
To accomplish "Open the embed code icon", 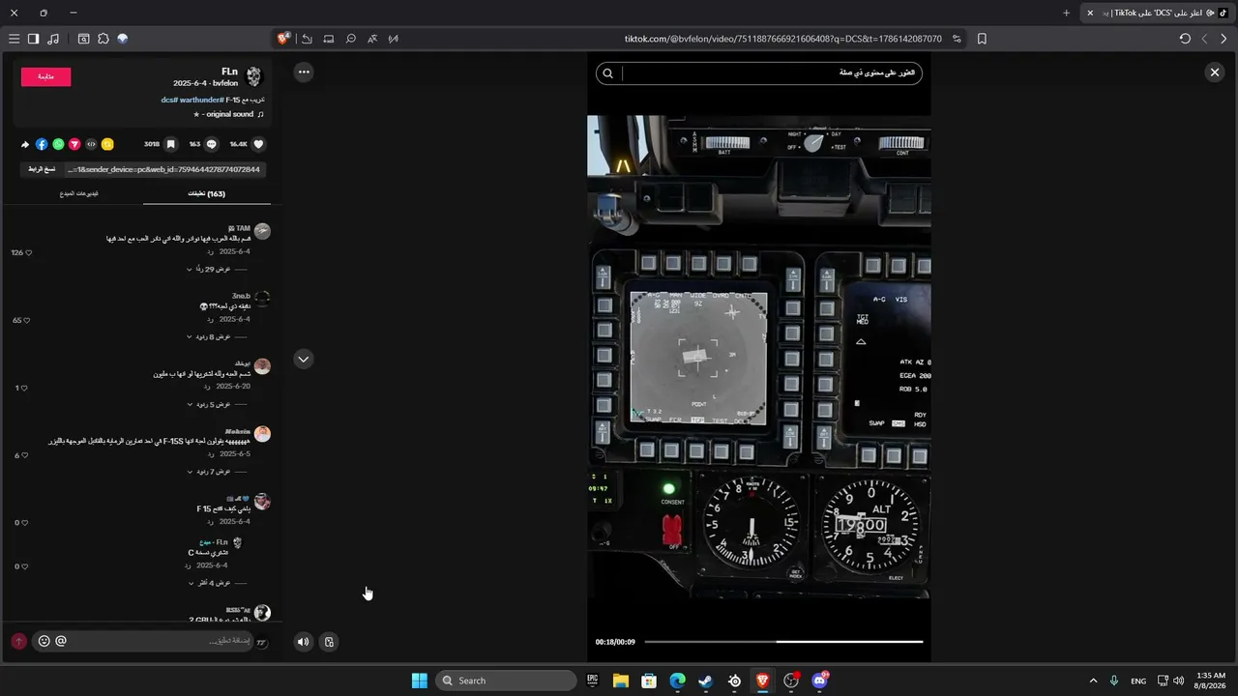I will (91, 144).
